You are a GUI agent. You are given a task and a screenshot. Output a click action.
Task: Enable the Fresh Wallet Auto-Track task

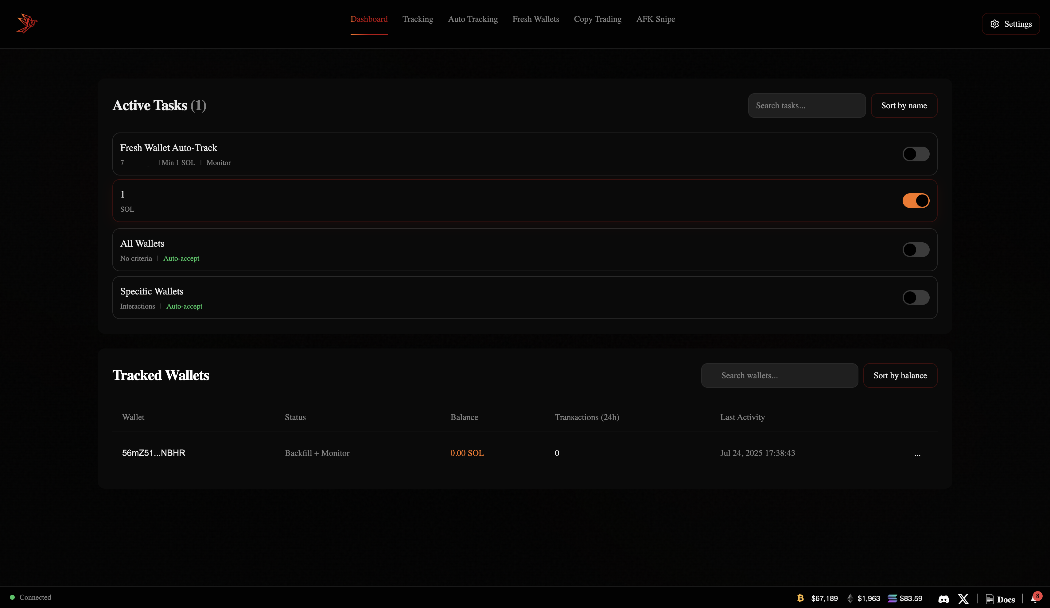coord(916,154)
